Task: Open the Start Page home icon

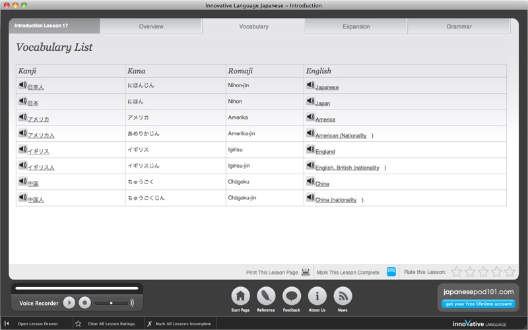Action: click(x=240, y=296)
